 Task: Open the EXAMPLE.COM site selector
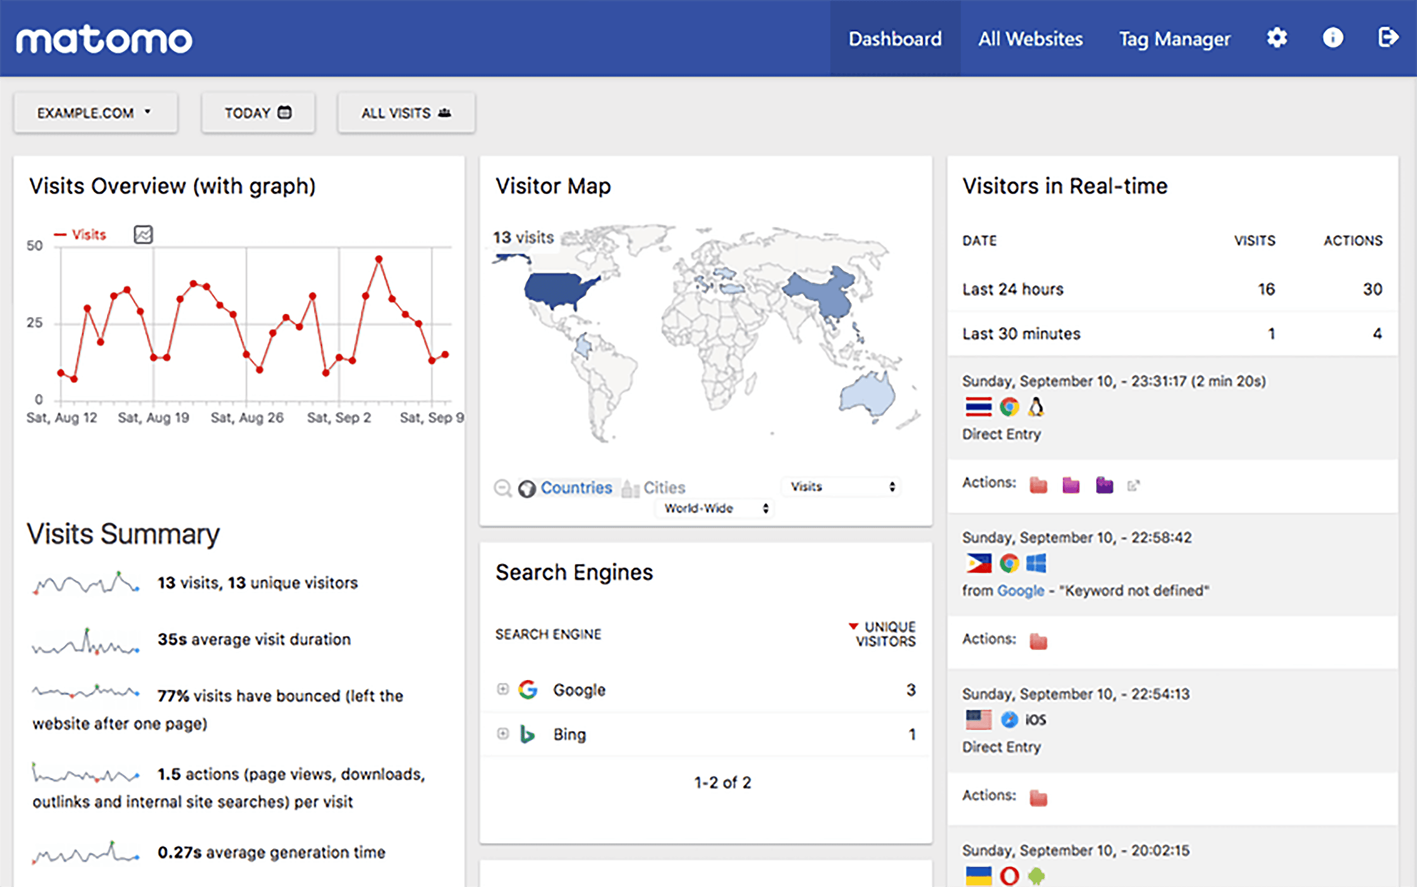point(96,112)
